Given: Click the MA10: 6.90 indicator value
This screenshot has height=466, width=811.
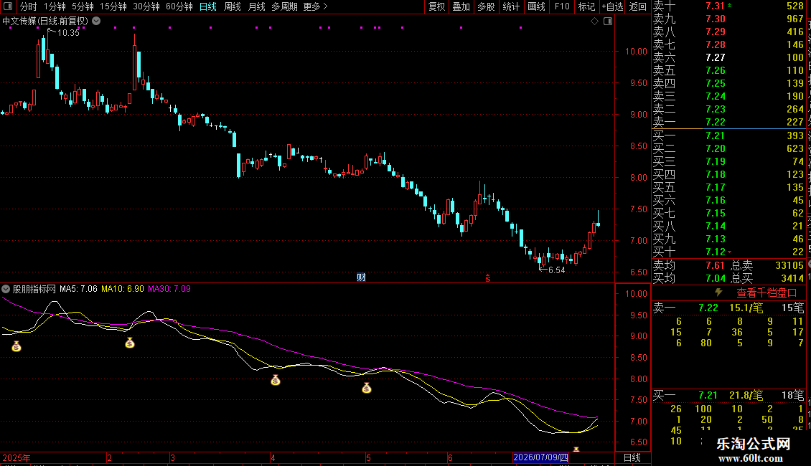Looking at the screenshot, I should point(123,289).
